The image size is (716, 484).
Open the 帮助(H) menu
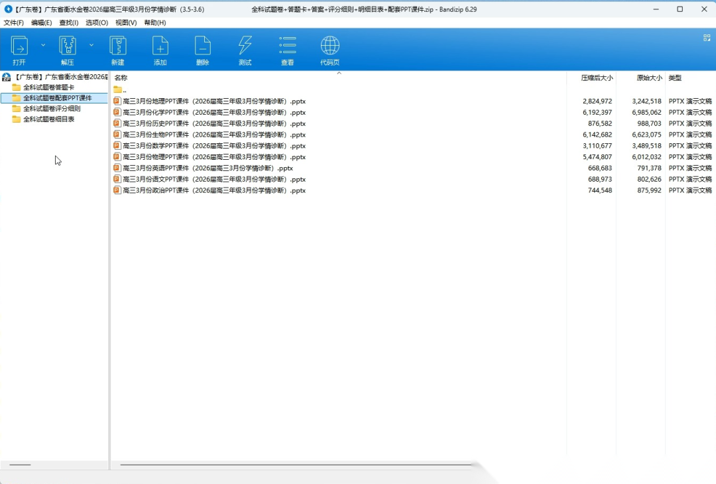(x=155, y=23)
